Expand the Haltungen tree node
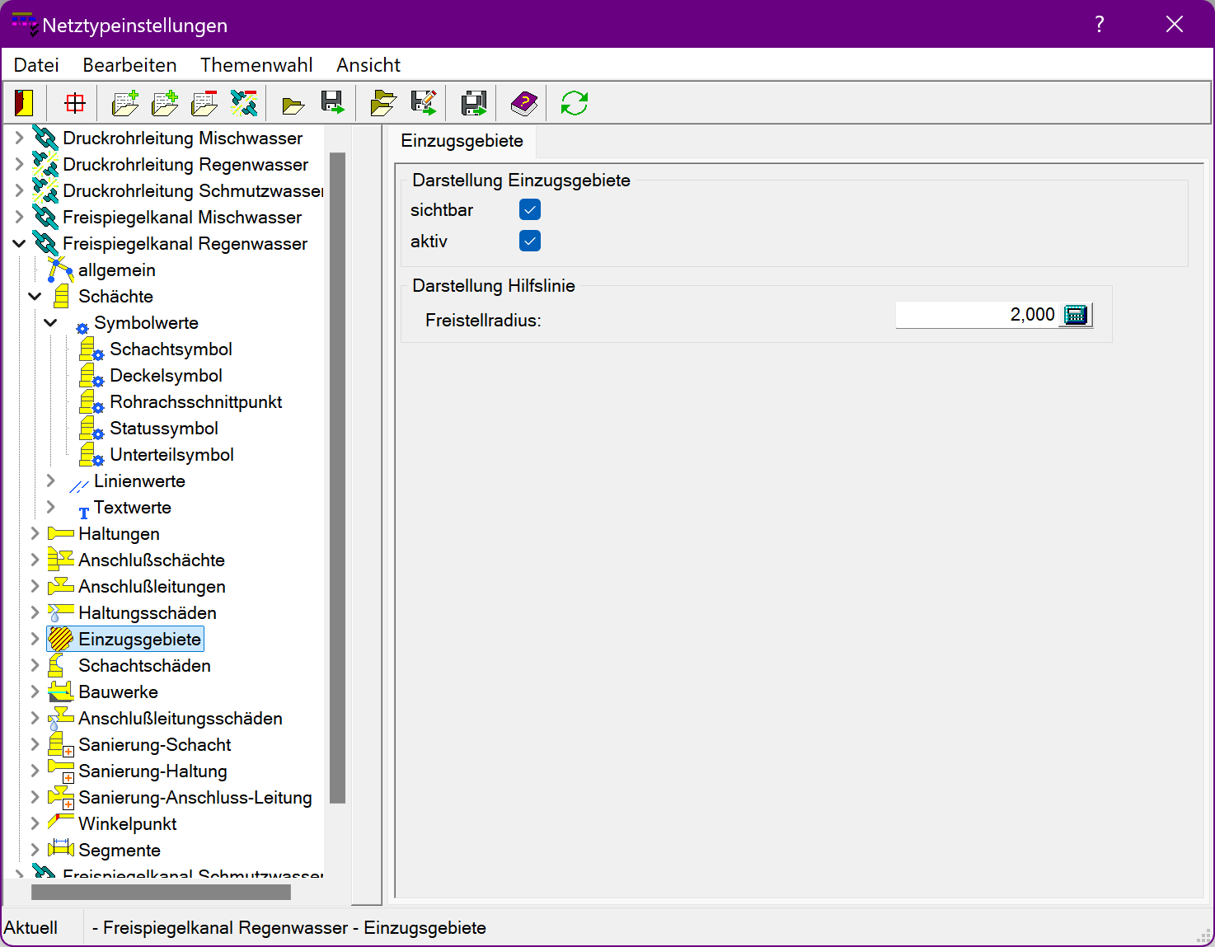Viewport: 1215px width, 947px height. [35, 534]
